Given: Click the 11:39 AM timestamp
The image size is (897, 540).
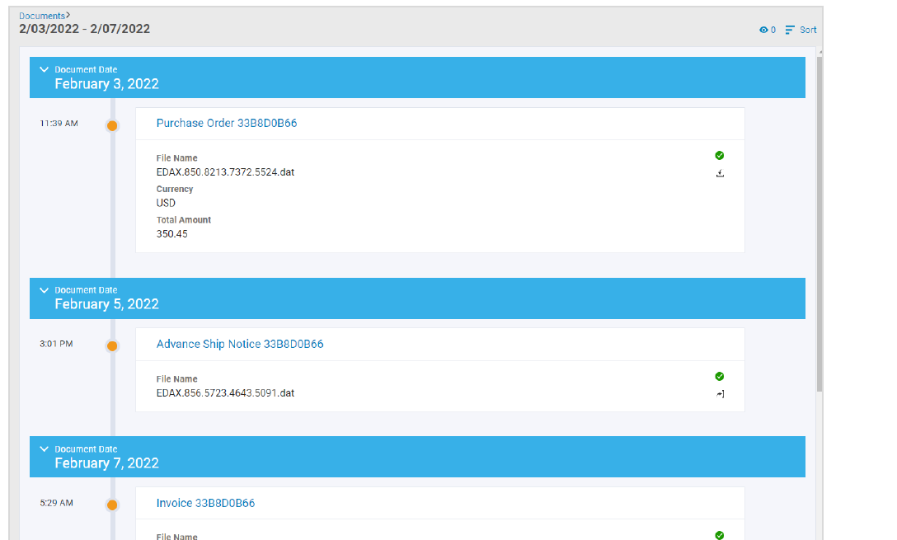Looking at the screenshot, I should click(59, 123).
